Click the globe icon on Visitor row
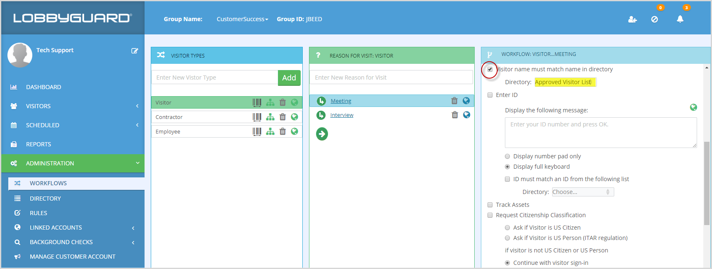Viewport: 712px width, 269px height. (x=294, y=102)
